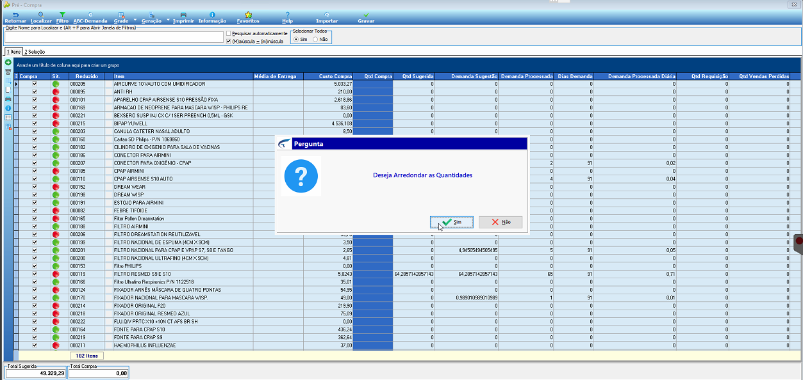Expand the Geração dropdown arrow

coord(168,19)
